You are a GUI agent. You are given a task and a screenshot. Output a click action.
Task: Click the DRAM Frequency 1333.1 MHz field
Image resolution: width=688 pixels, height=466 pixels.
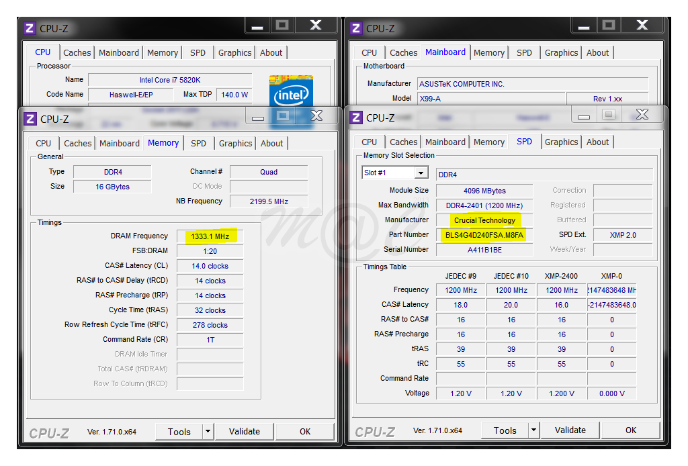[x=210, y=236]
